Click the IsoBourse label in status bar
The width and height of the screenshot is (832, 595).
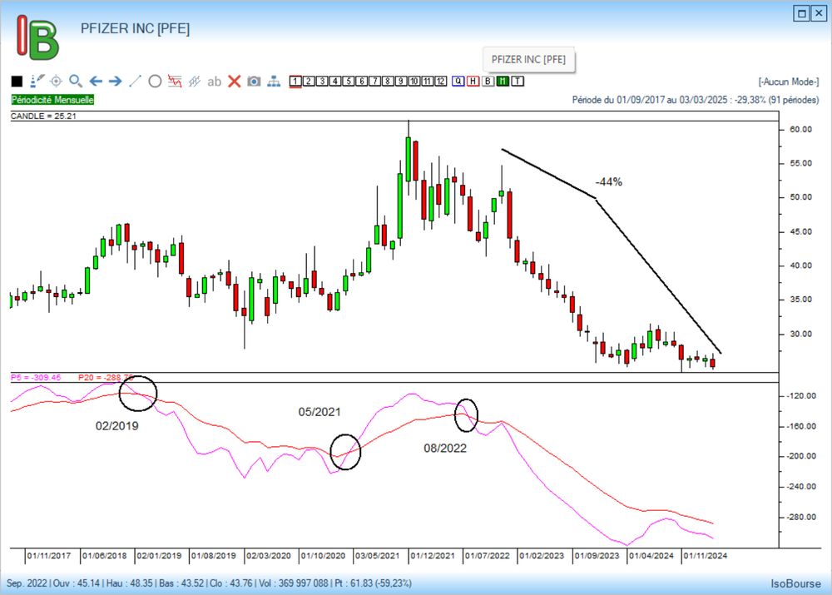click(796, 583)
